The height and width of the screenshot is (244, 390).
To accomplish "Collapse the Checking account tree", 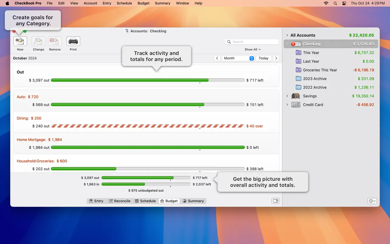I will [x=287, y=44].
